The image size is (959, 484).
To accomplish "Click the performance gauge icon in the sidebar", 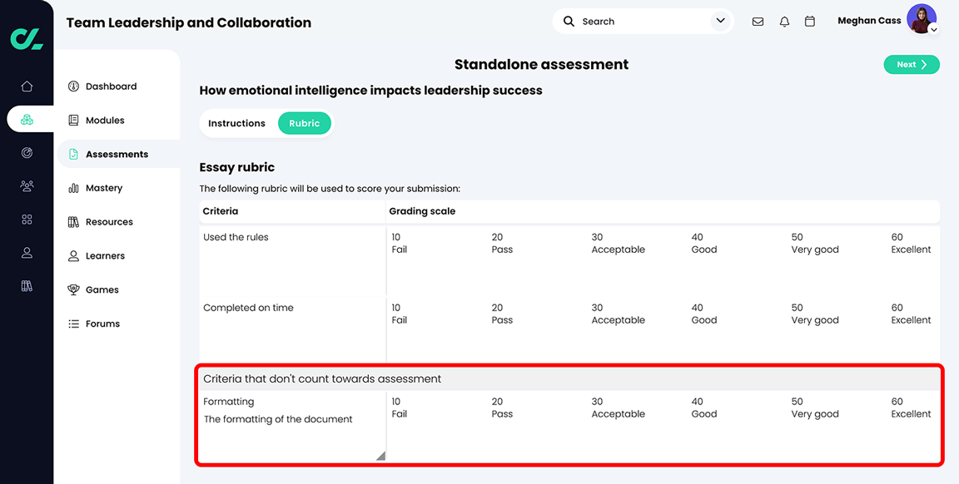I will coord(27,152).
